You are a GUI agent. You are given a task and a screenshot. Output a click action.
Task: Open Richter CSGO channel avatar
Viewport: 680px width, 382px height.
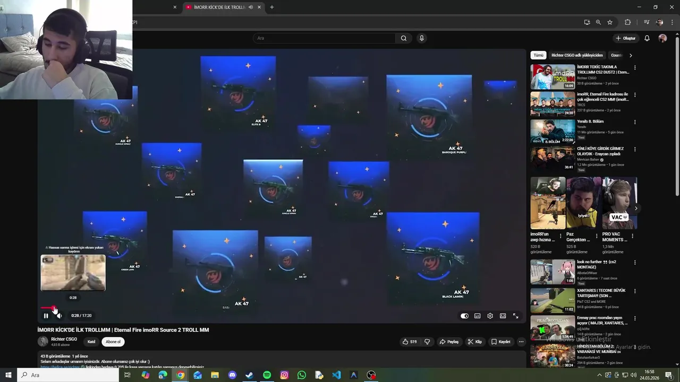point(42,341)
